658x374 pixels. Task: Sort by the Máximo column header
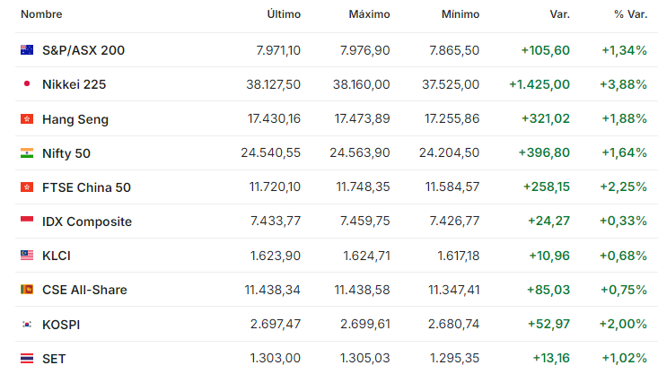[369, 14]
